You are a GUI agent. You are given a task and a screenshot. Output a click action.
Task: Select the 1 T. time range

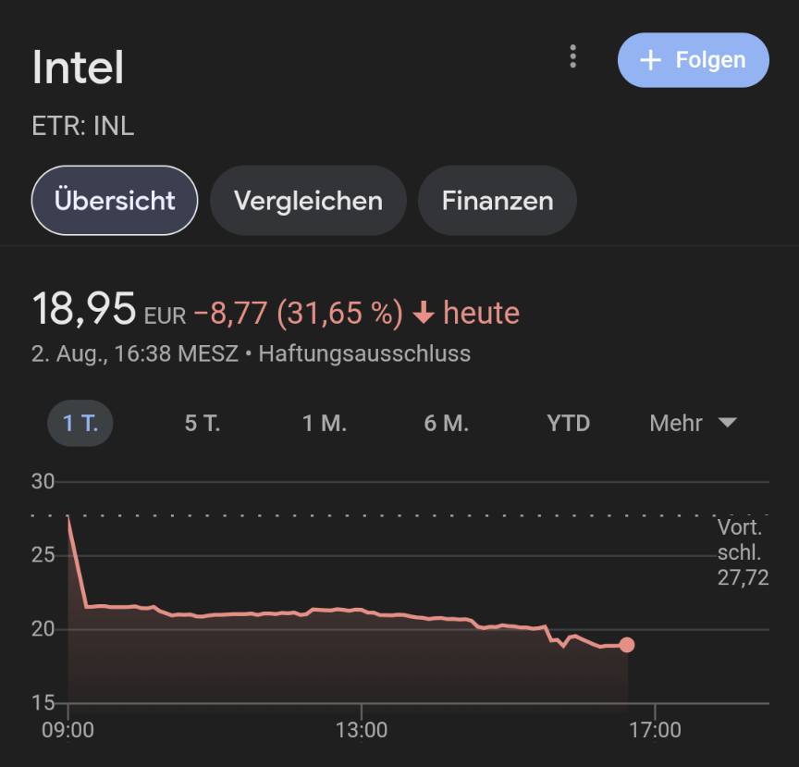coord(80,423)
